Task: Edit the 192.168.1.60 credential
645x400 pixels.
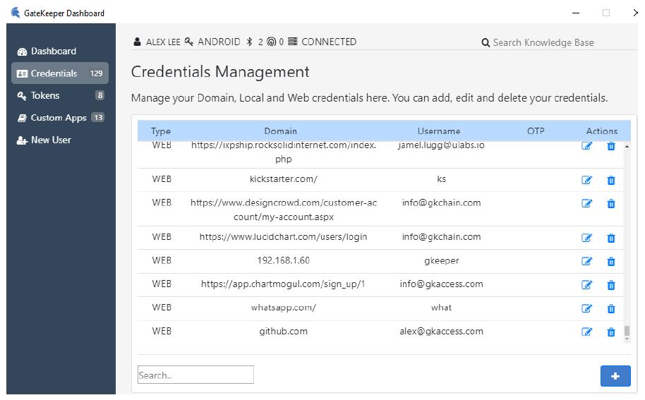Action: tap(586, 261)
